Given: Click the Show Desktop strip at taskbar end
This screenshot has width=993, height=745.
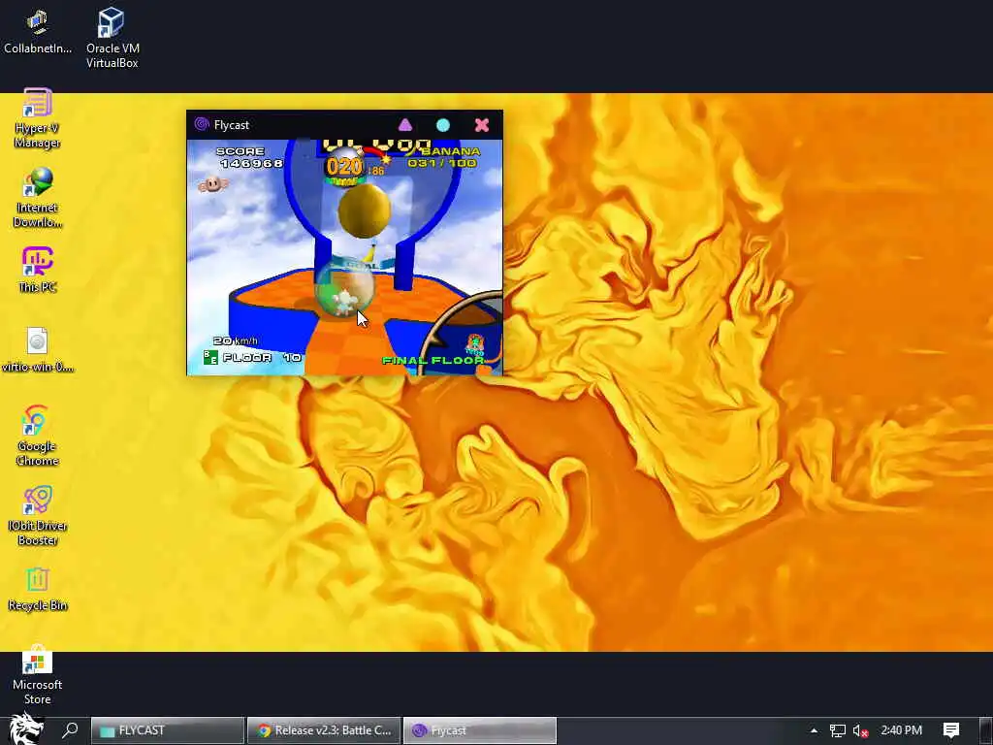Looking at the screenshot, I should [988, 730].
